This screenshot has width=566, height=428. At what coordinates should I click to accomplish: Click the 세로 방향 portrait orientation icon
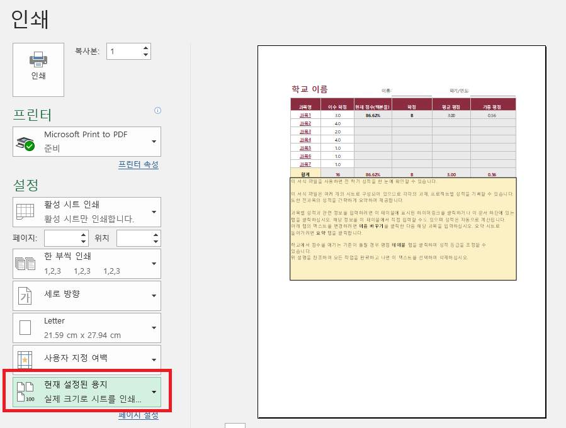click(25, 296)
